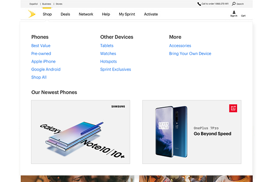
Task: Open the Cart
Action: coord(243,16)
